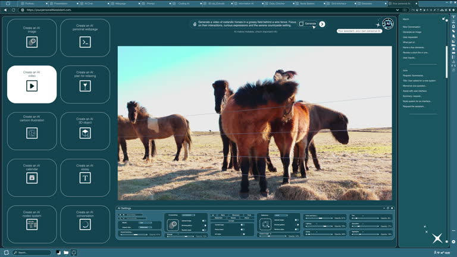457x257 pixels.
Task: Open the Conditioning dropdown in AI Settings
Action: pos(188,215)
